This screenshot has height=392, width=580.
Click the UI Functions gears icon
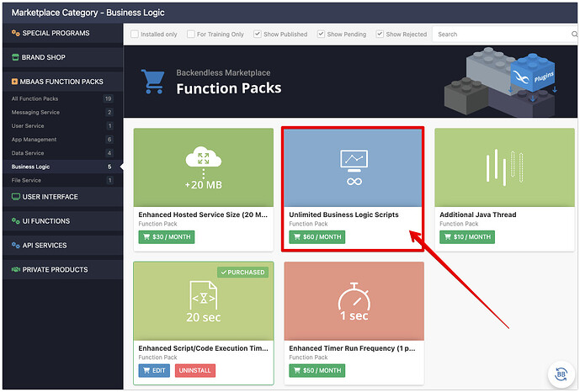pos(15,221)
